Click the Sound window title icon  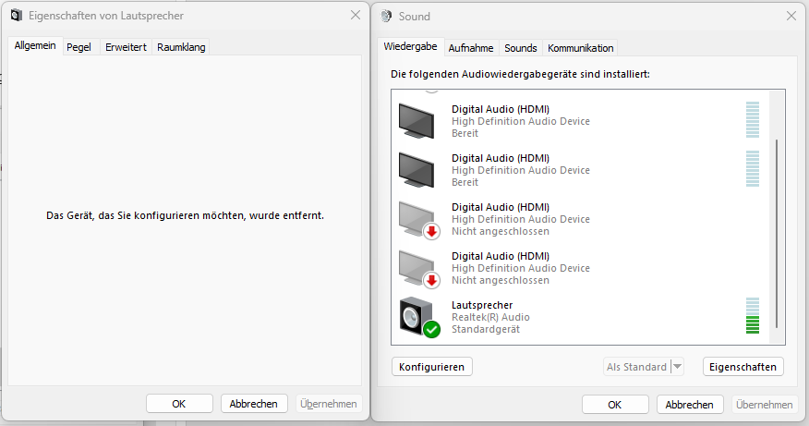click(386, 16)
